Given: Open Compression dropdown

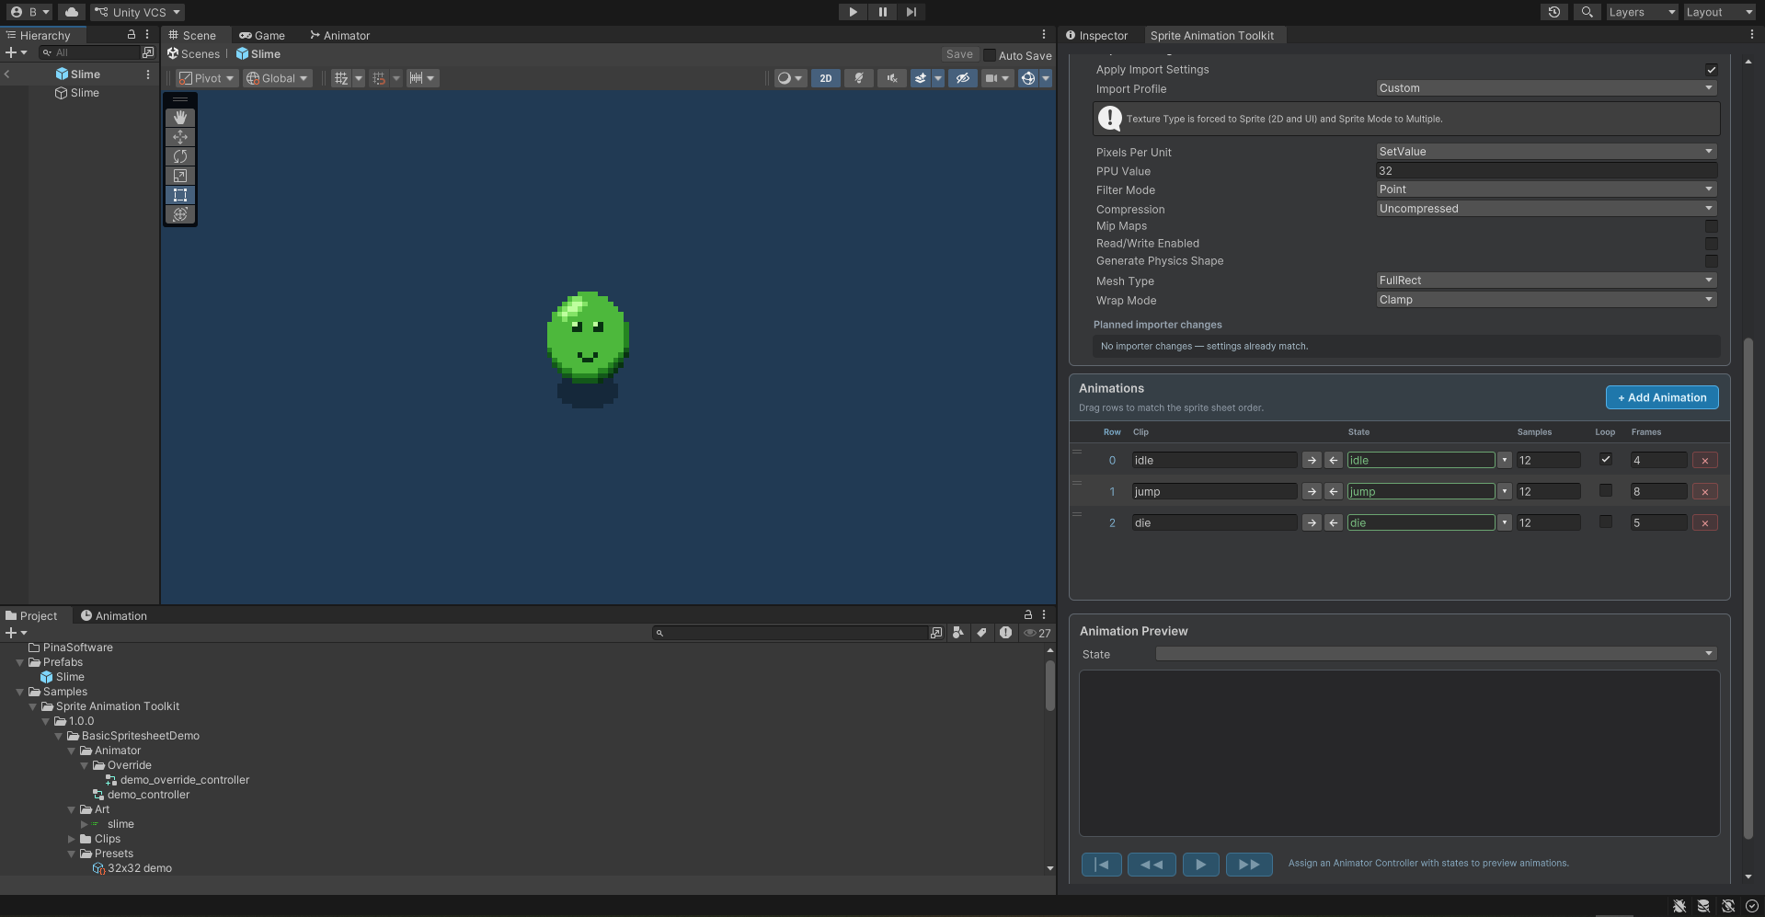Looking at the screenshot, I should (1546, 209).
